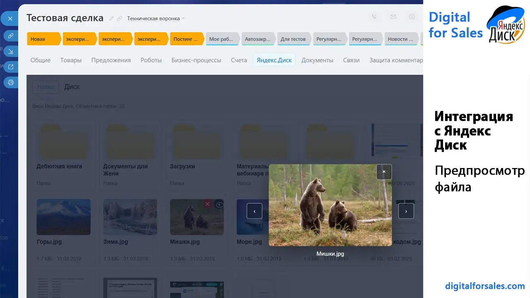
Task: Go to the Бизнес-процессы tab
Action: [x=196, y=60]
